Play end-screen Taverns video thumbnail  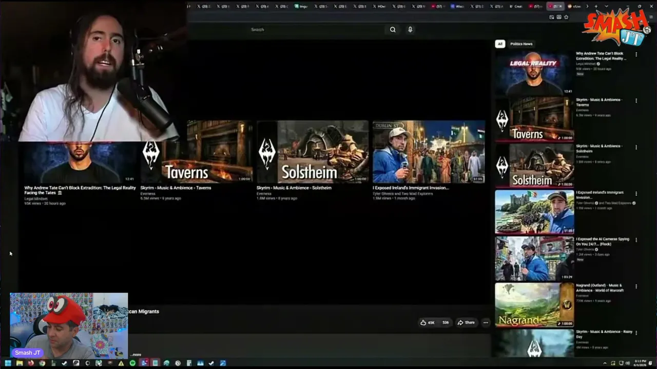click(196, 152)
